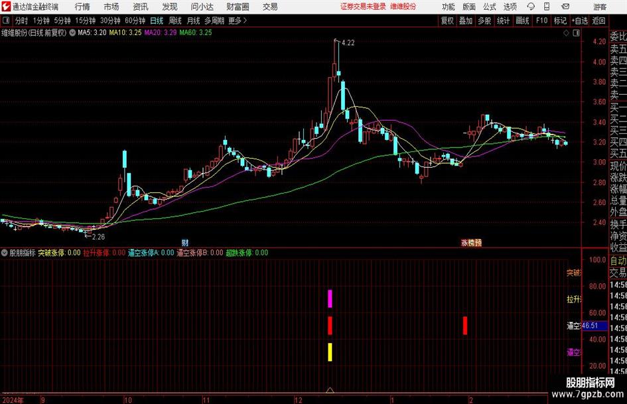Open the 问小达 menu
Screen dimensions: 627x404
point(202,7)
